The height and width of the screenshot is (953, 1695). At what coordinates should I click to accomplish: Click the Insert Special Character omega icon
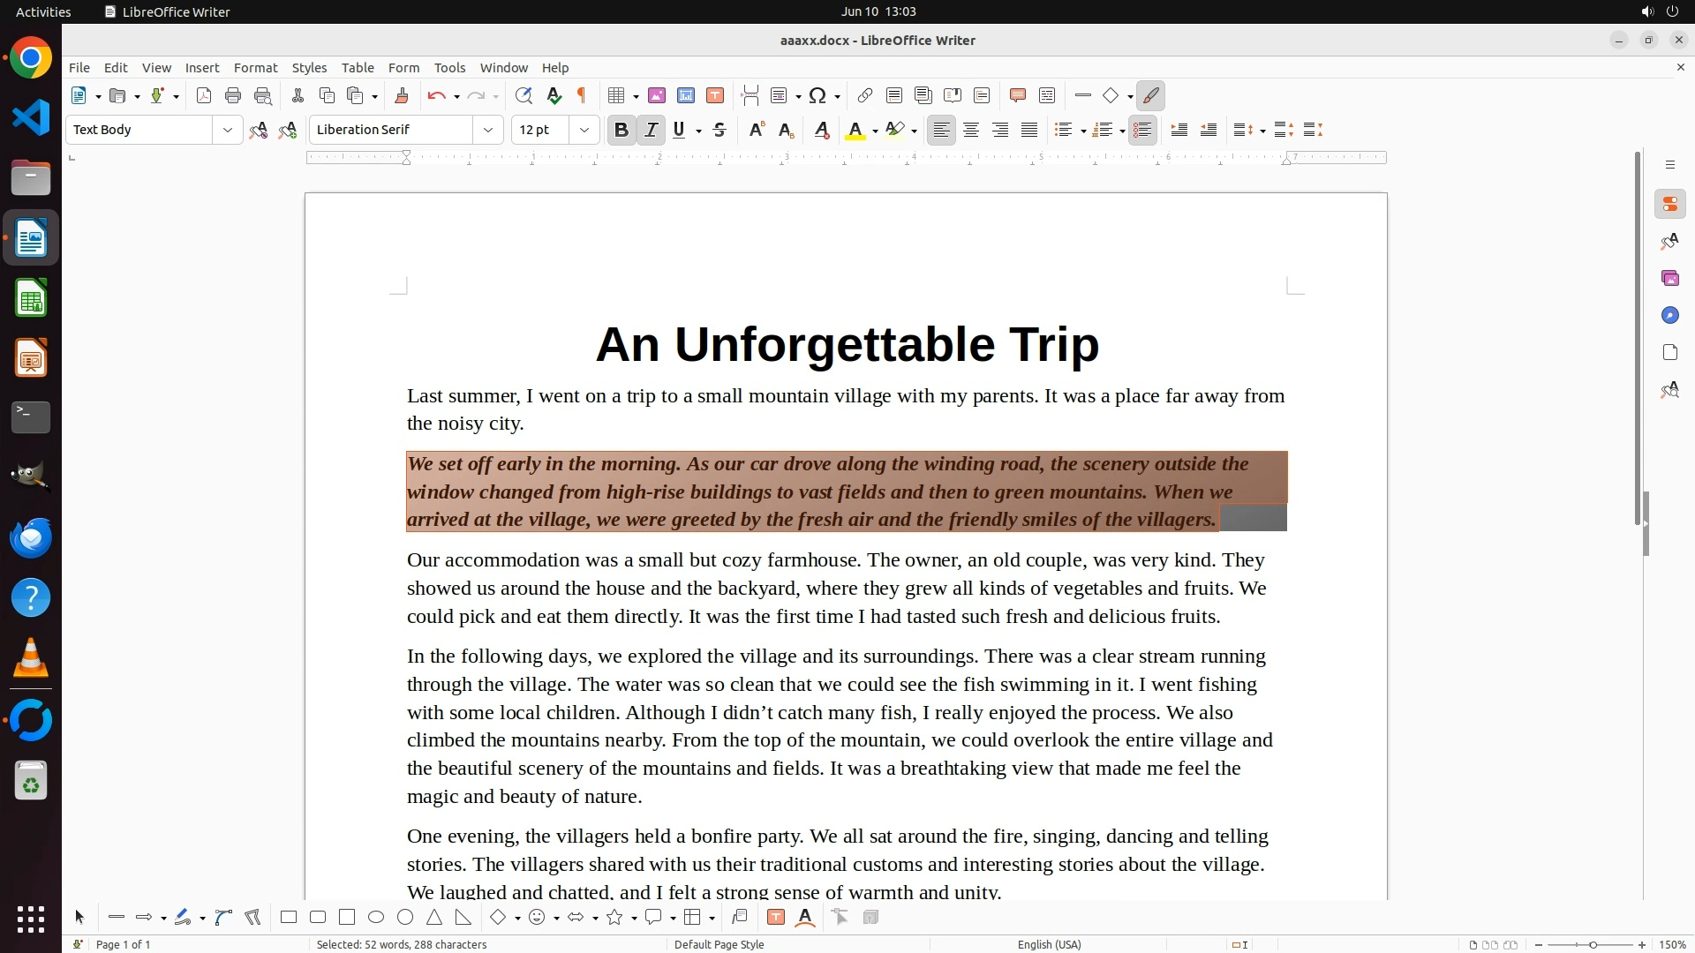click(x=817, y=95)
